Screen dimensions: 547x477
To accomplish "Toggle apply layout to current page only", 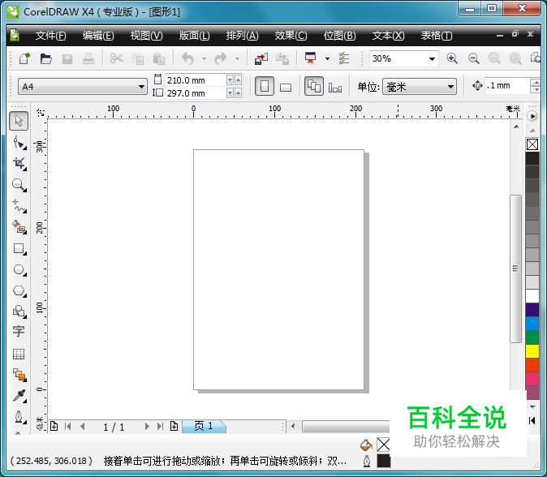I will point(335,88).
